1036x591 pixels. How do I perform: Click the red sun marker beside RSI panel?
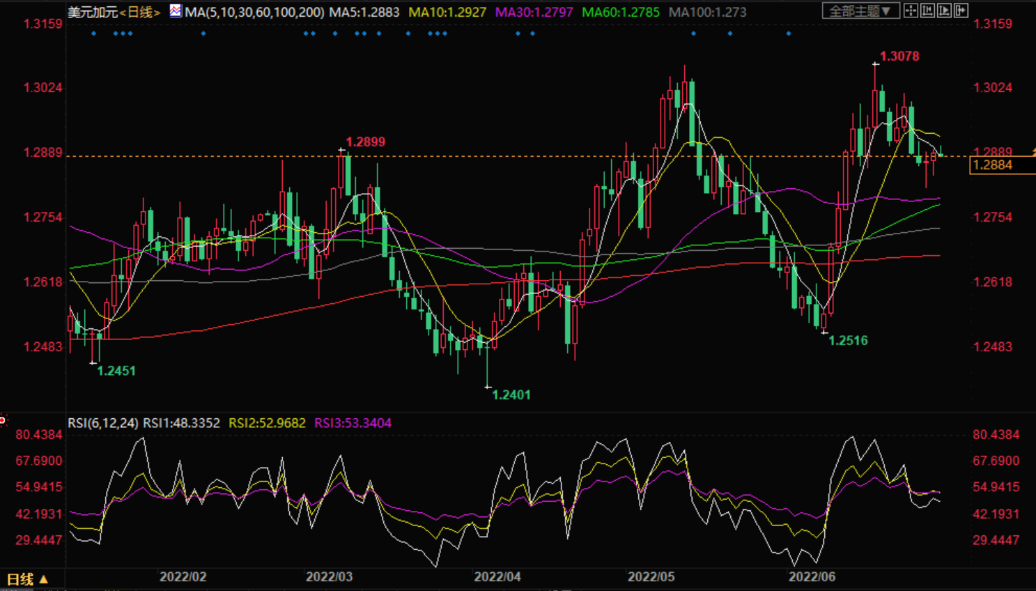click(3, 420)
